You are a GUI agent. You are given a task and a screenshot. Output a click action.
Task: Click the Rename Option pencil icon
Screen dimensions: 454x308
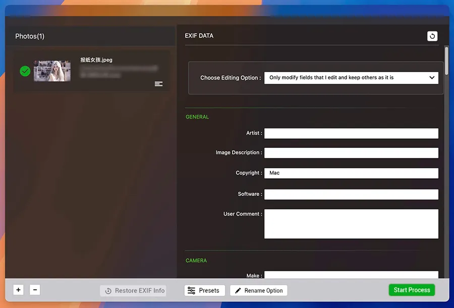point(238,291)
